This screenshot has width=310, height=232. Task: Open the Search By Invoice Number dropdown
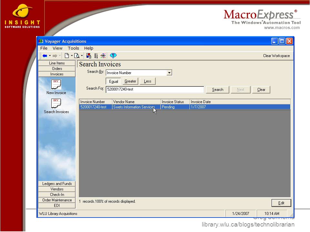[169, 73]
